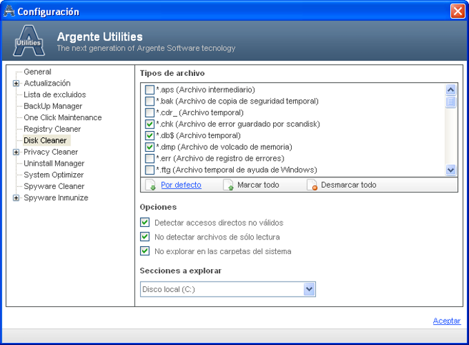Click the *.dmp (Archivo de volcado de memoria) text

224,147
